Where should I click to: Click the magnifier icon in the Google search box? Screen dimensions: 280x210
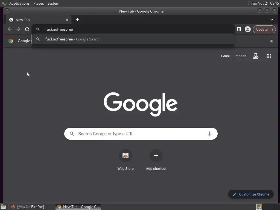pos(72,134)
